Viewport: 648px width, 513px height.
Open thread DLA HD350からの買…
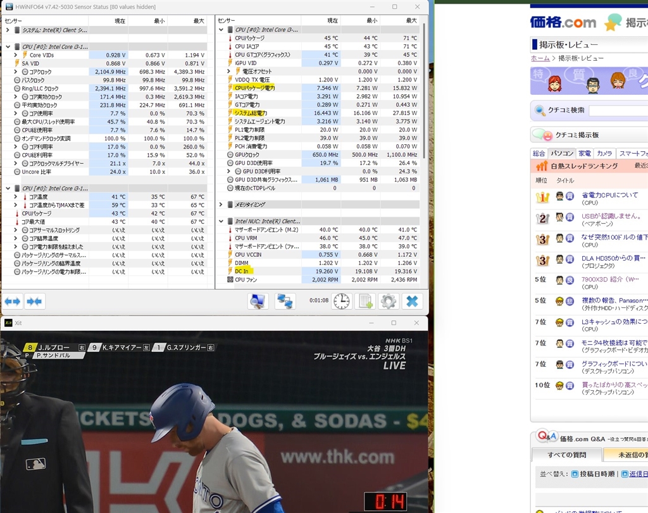coord(613,258)
